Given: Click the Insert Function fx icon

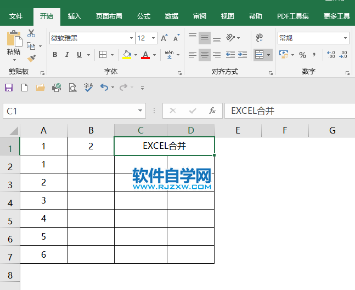Looking at the screenshot, I should pos(212,111).
